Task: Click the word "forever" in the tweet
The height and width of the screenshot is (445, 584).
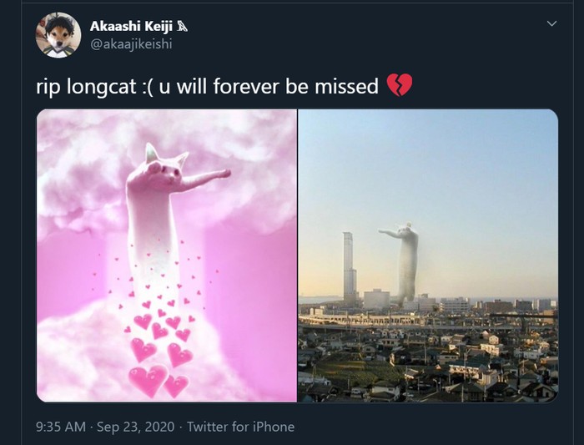Action: pyautogui.click(x=239, y=86)
